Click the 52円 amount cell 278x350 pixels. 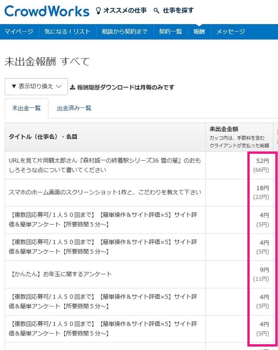(262, 161)
